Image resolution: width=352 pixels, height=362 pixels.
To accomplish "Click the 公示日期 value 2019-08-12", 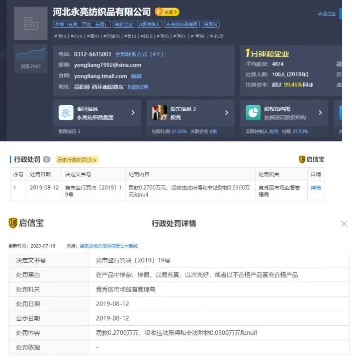I will tap(113, 318).
